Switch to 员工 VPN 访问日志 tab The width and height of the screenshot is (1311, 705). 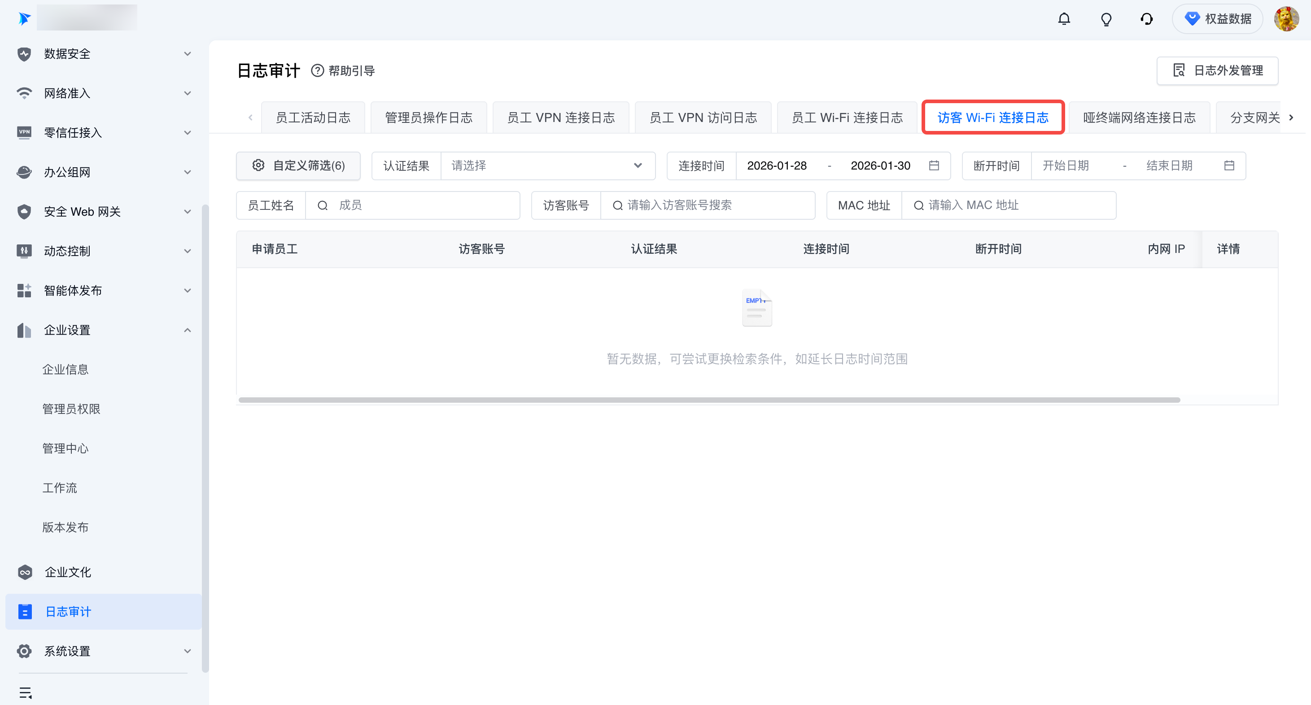click(703, 117)
